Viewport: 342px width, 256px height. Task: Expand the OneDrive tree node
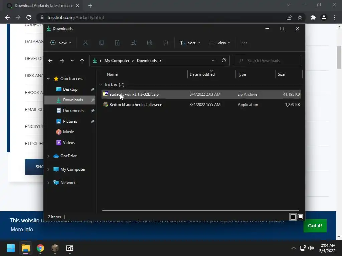pos(48,156)
